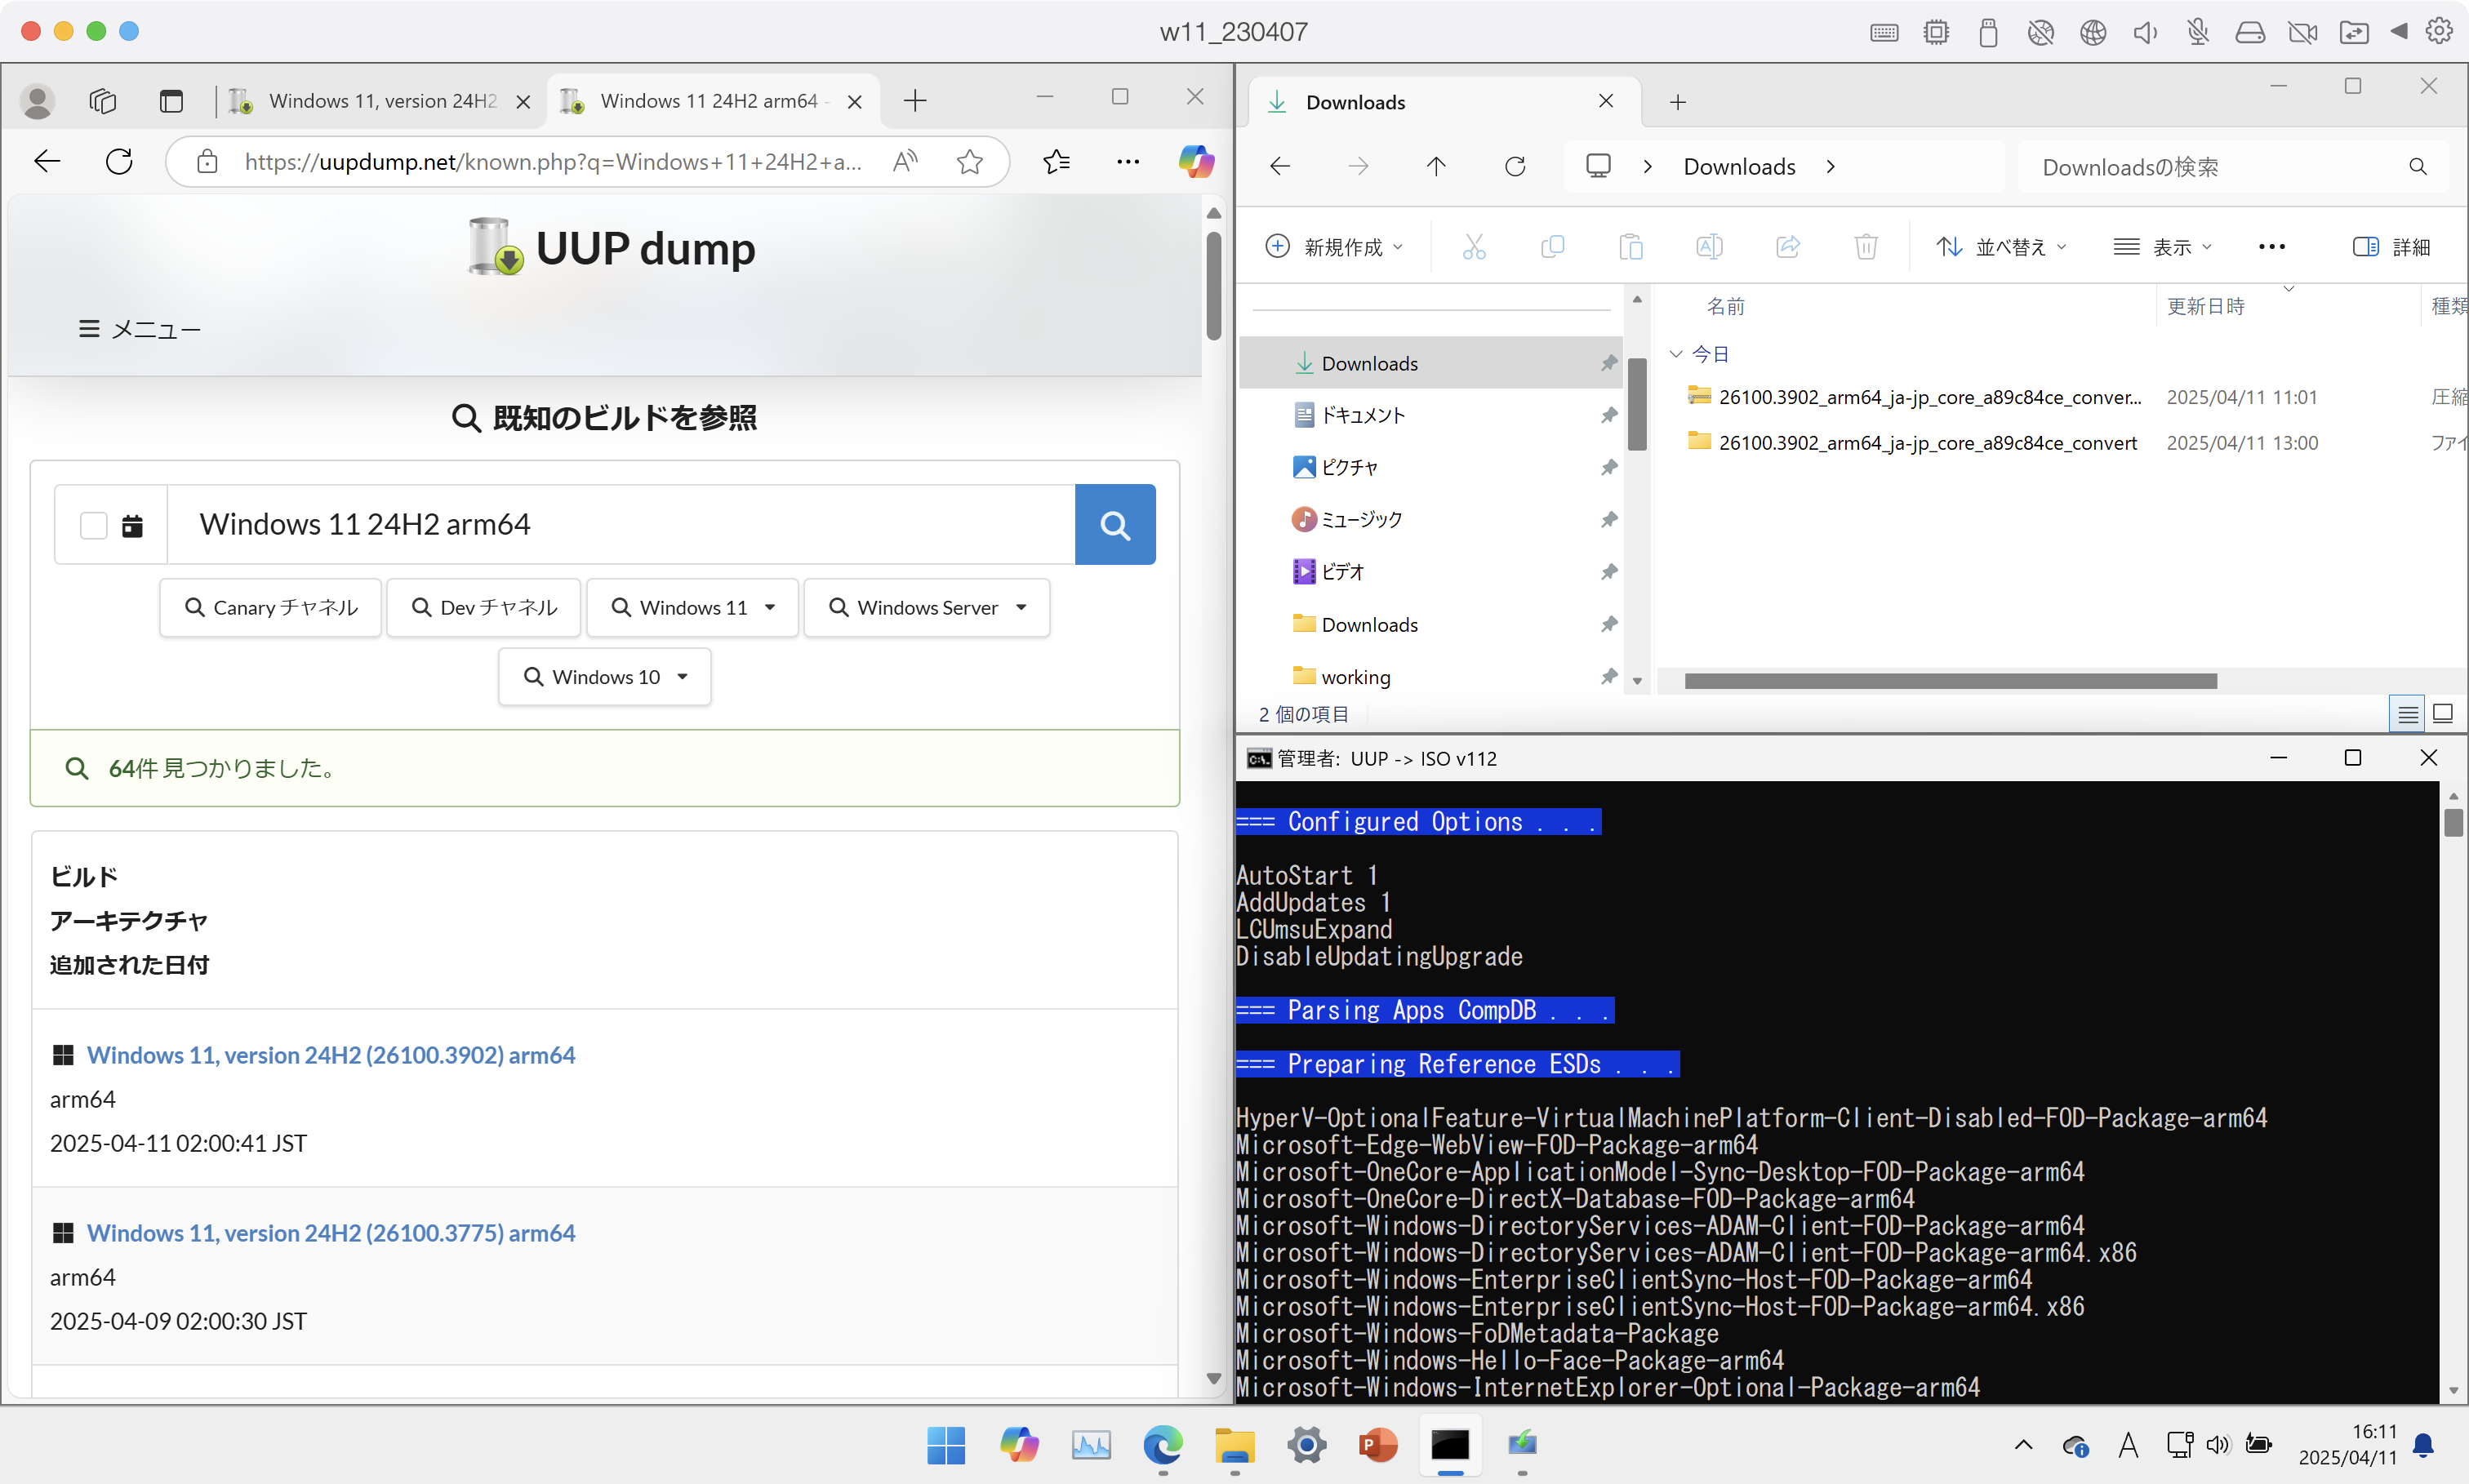Open Copilot in Edge sidebar
The width and height of the screenshot is (2469, 1484).
[x=1196, y=161]
